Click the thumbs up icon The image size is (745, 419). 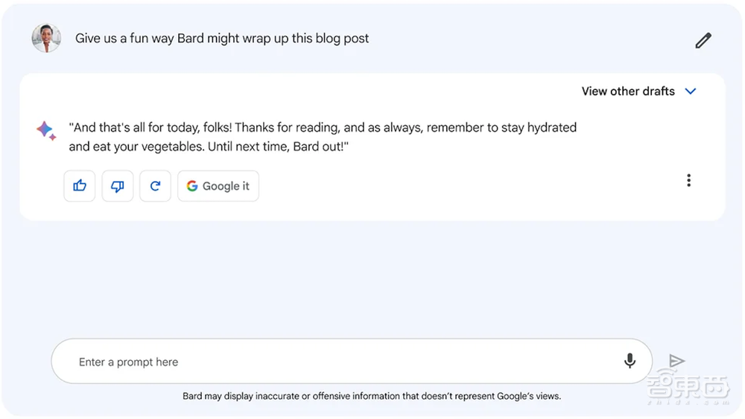(x=80, y=186)
